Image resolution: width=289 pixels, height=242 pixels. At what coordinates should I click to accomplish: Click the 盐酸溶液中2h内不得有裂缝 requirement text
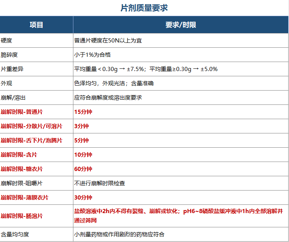pos(178,216)
